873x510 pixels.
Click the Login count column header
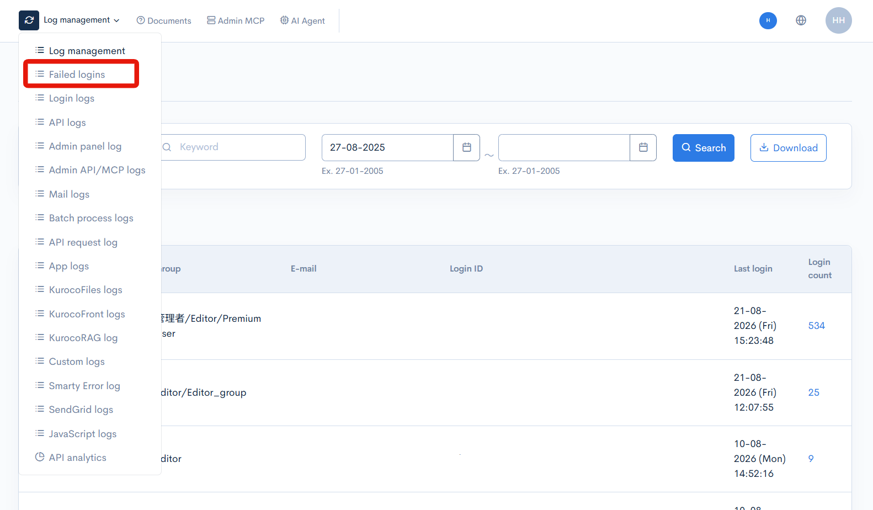click(x=820, y=269)
